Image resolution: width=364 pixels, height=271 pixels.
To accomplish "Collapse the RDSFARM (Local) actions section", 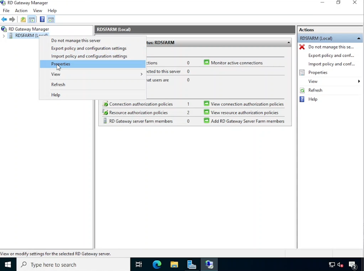I will click(x=358, y=38).
